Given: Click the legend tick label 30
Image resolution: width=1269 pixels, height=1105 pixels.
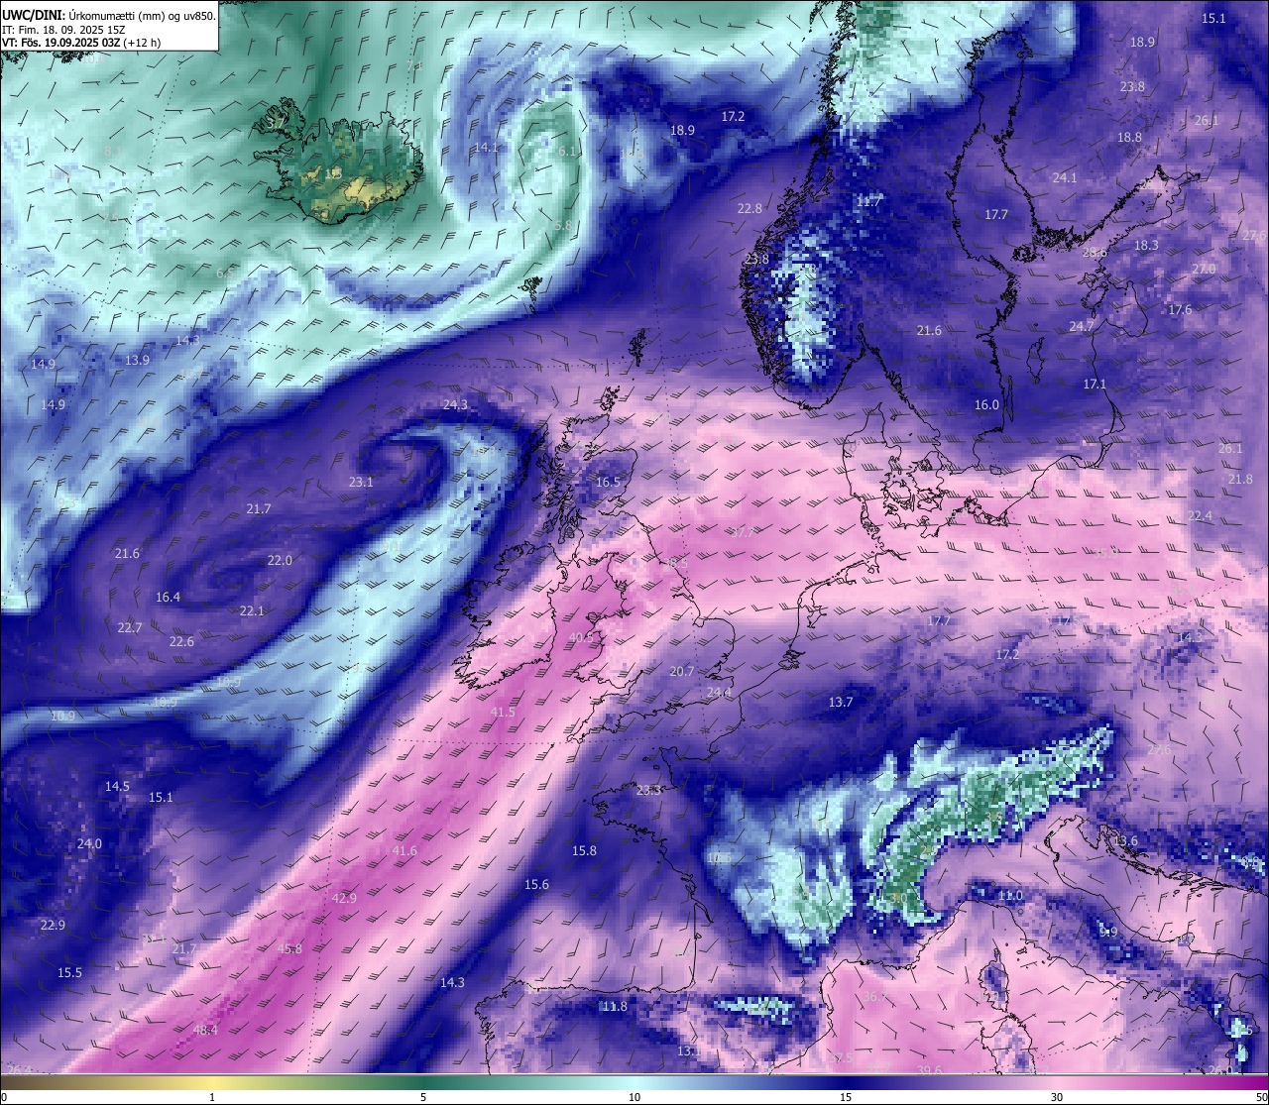Looking at the screenshot, I should (1057, 1097).
